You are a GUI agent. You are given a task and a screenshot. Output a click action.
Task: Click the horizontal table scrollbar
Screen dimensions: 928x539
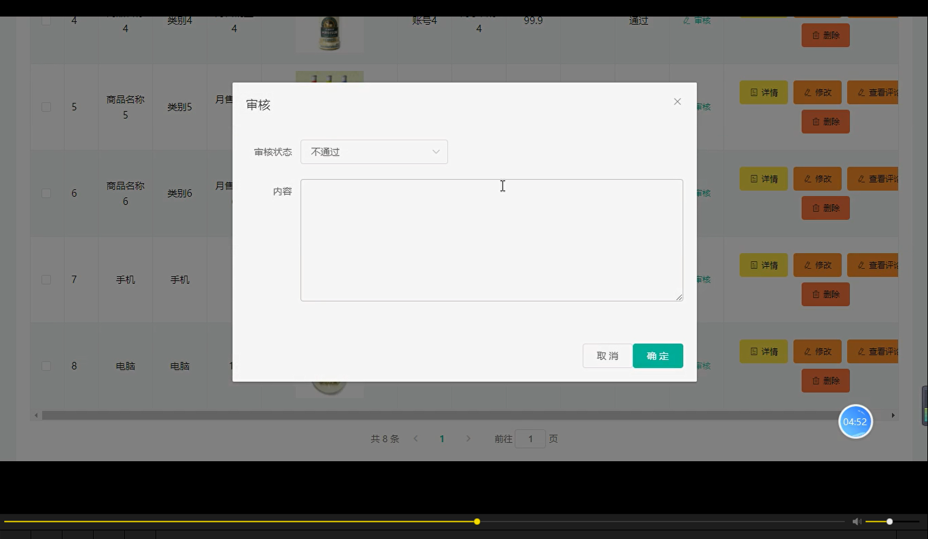coord(439,415)
